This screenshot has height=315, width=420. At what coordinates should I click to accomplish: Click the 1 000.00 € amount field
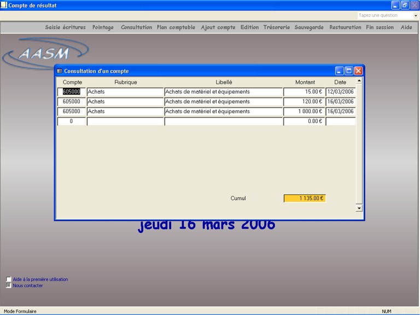(304, 112)
